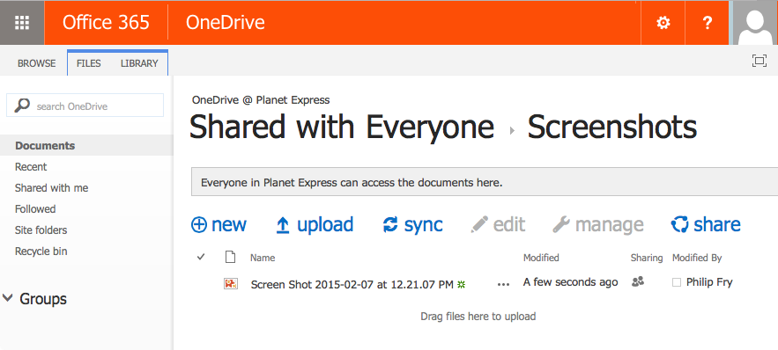
Task: Click the Office 365 header link
Action: (x=106, y=22)
